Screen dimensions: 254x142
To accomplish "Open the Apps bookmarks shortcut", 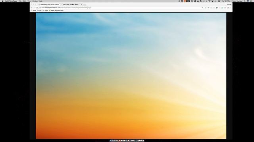I will (33, 11).
